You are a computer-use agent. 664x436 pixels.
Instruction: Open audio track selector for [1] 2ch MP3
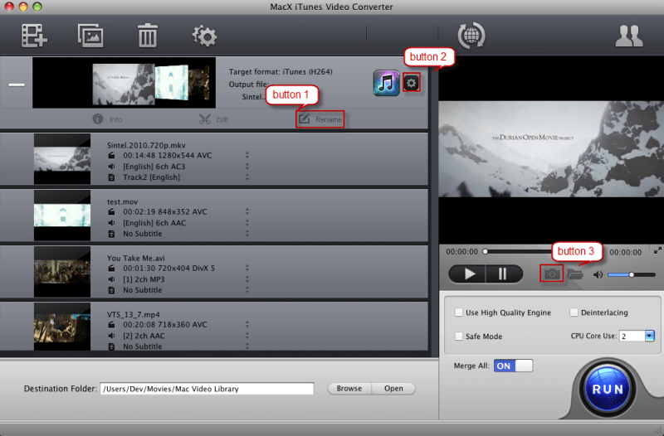point(247,279)
